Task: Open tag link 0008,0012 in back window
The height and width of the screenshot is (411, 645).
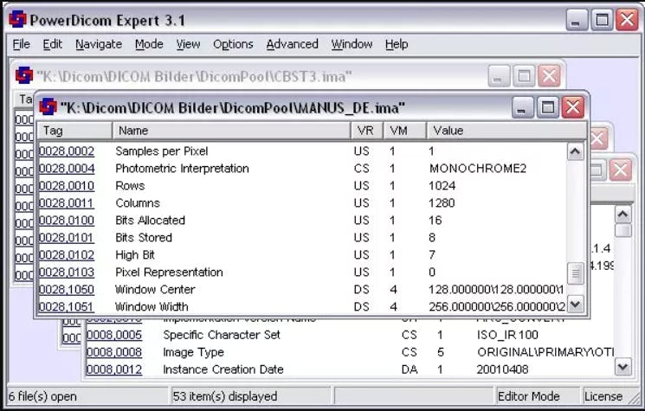Action: point(114,369)
